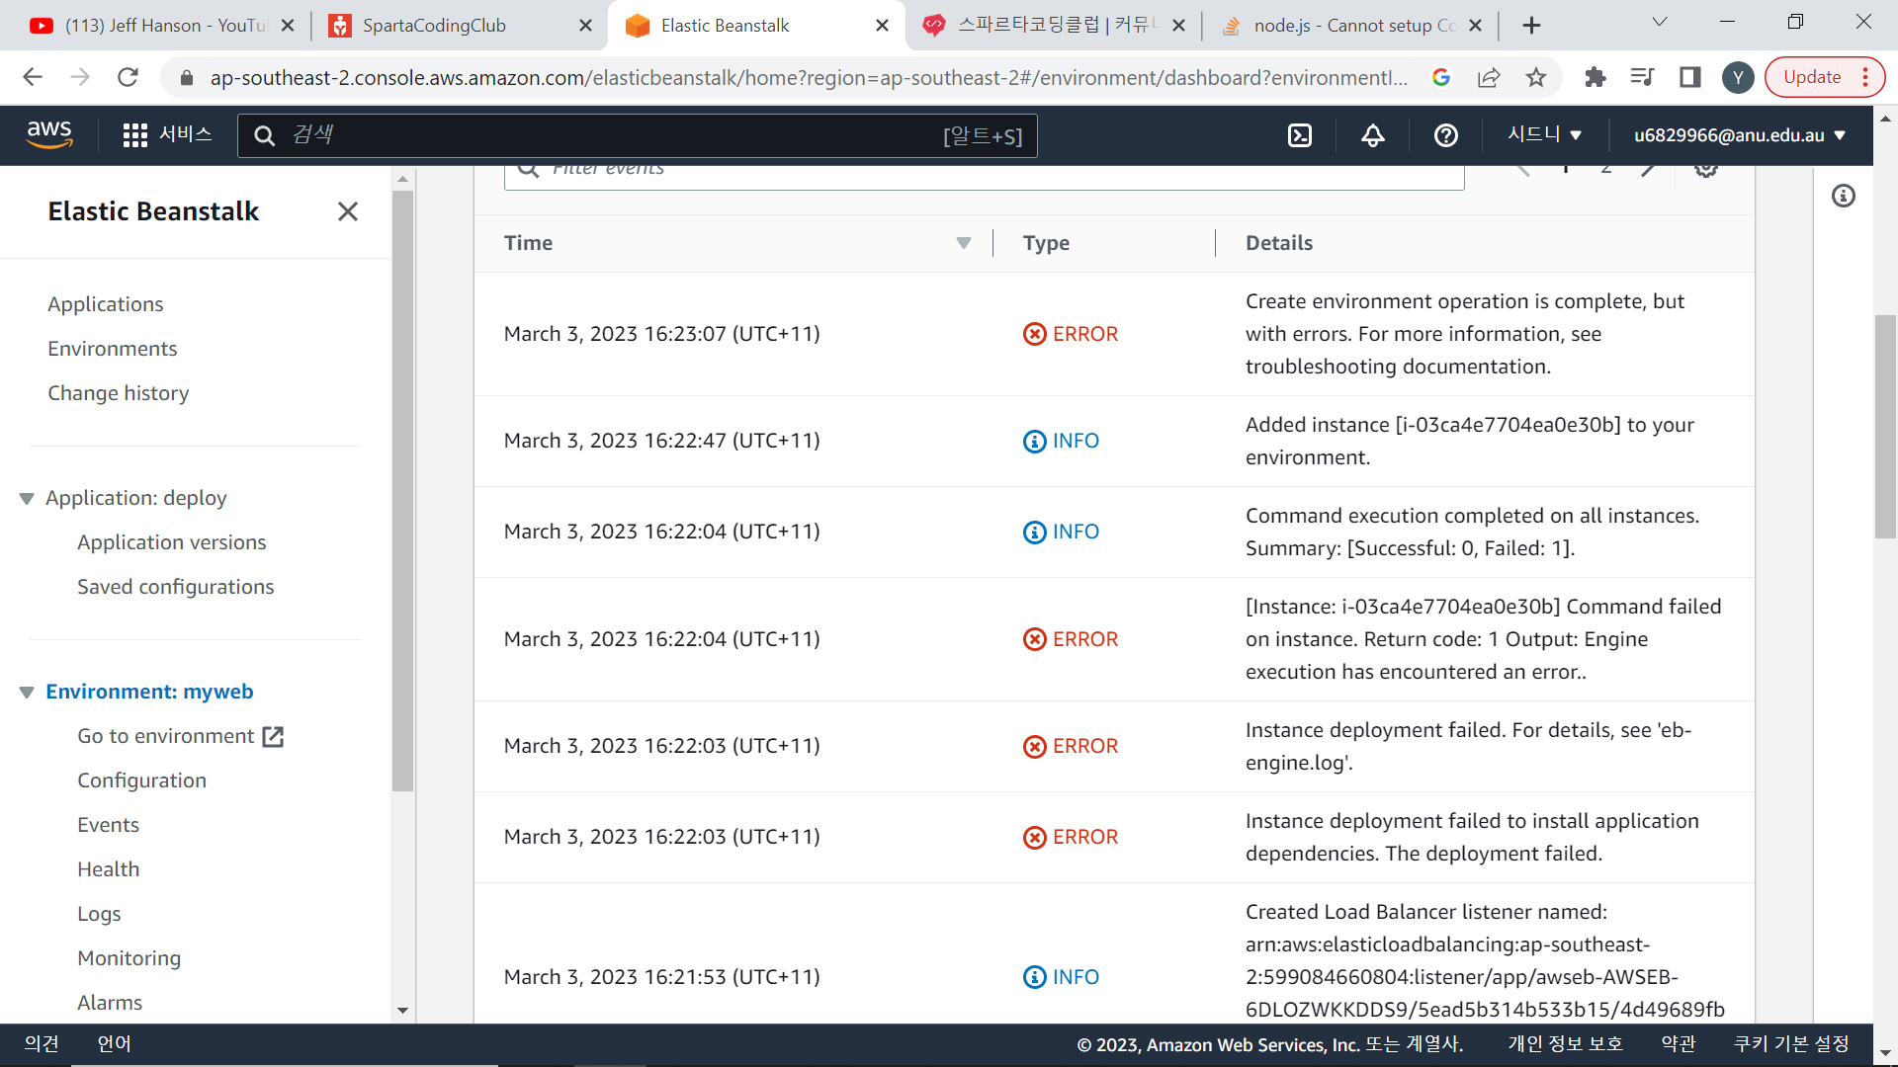Open Application versions in the sidebar

pos(172,542)
